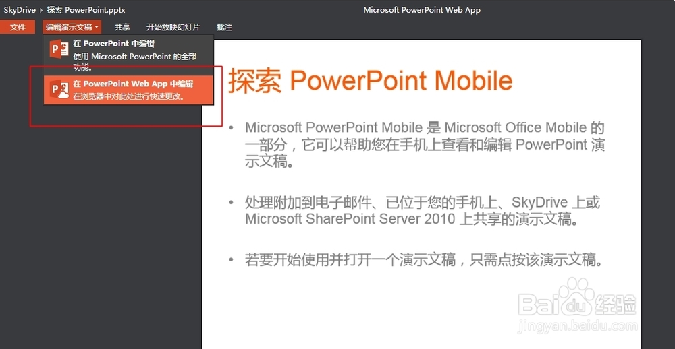The image size is (675, 349).
Task: Go to SkyDrive breadcrumb link
Action: [20, 9]
